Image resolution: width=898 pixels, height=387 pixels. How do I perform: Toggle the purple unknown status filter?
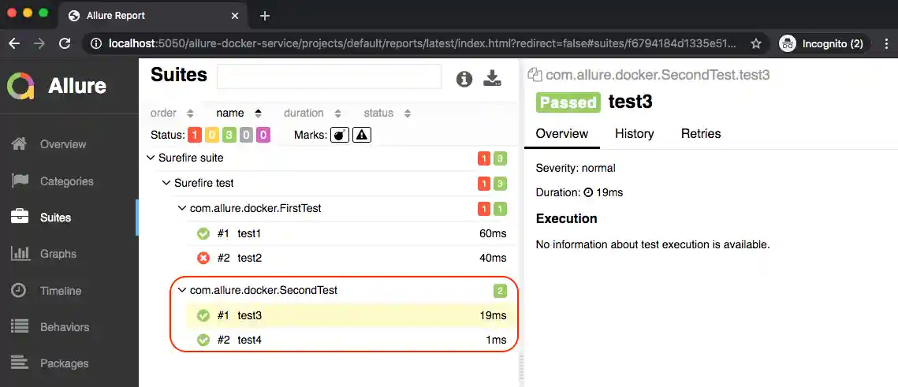(263, 135)
